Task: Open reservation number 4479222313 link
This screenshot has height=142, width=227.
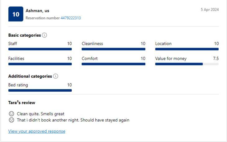Action: pos(71,18)
